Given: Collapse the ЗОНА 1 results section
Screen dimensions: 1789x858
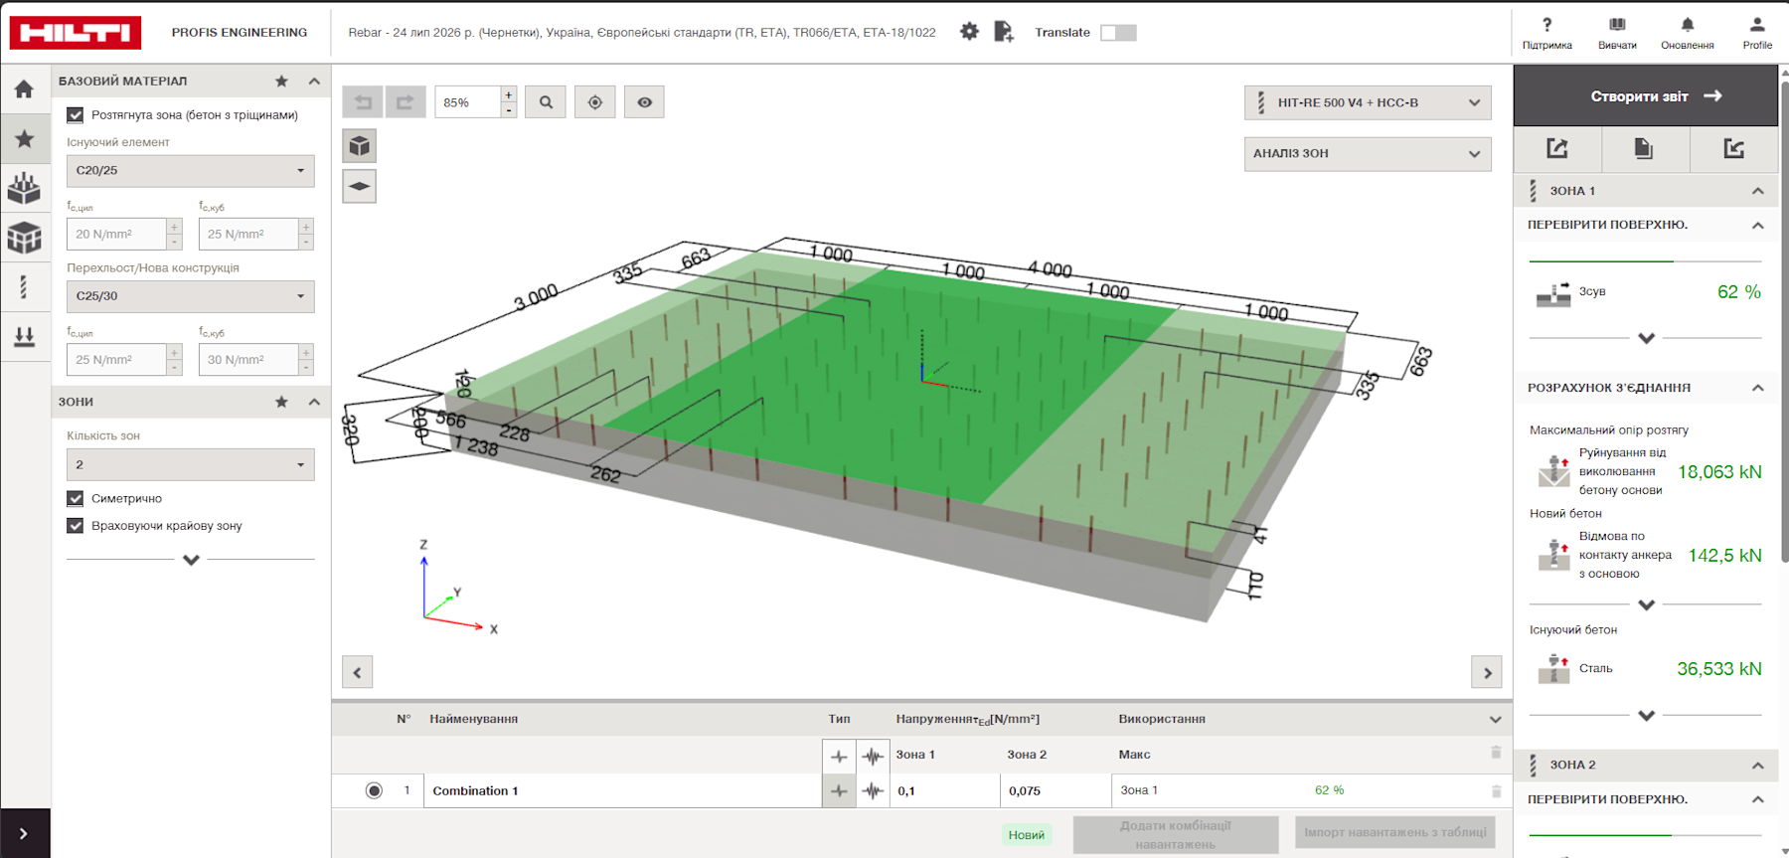Looking at the screenshot, I should click(x=1757, y=191).
